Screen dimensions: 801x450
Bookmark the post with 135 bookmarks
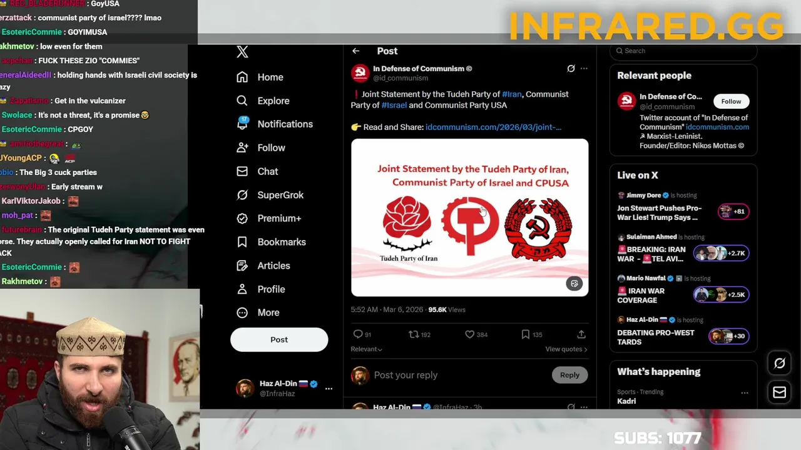point(526,334)
